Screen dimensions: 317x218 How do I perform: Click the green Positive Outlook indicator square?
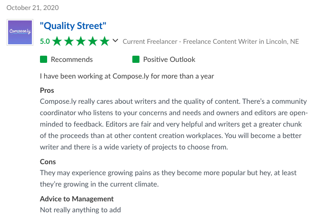click(136, 59)
